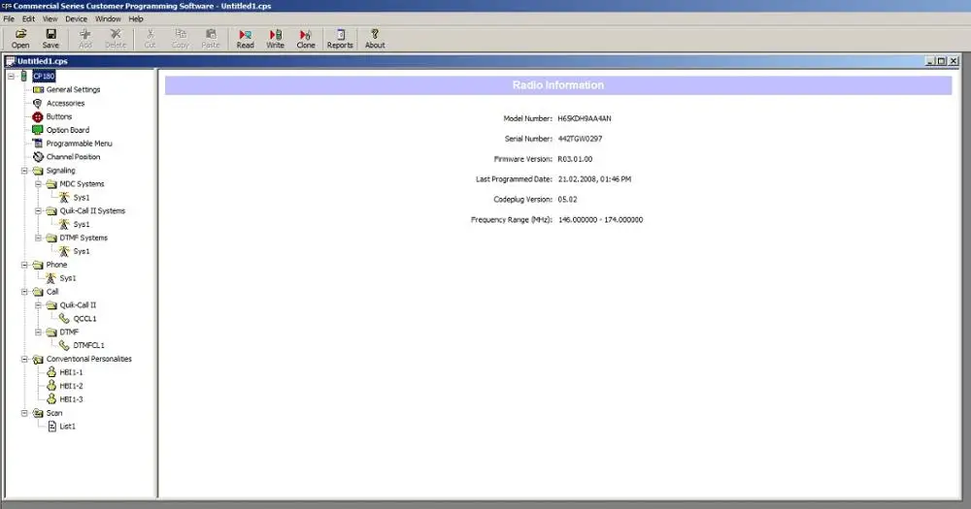The width and height of the screenshot is (971, 509).
Task: Click the Save floppy disk icon
Action: [x=50, y=34]
